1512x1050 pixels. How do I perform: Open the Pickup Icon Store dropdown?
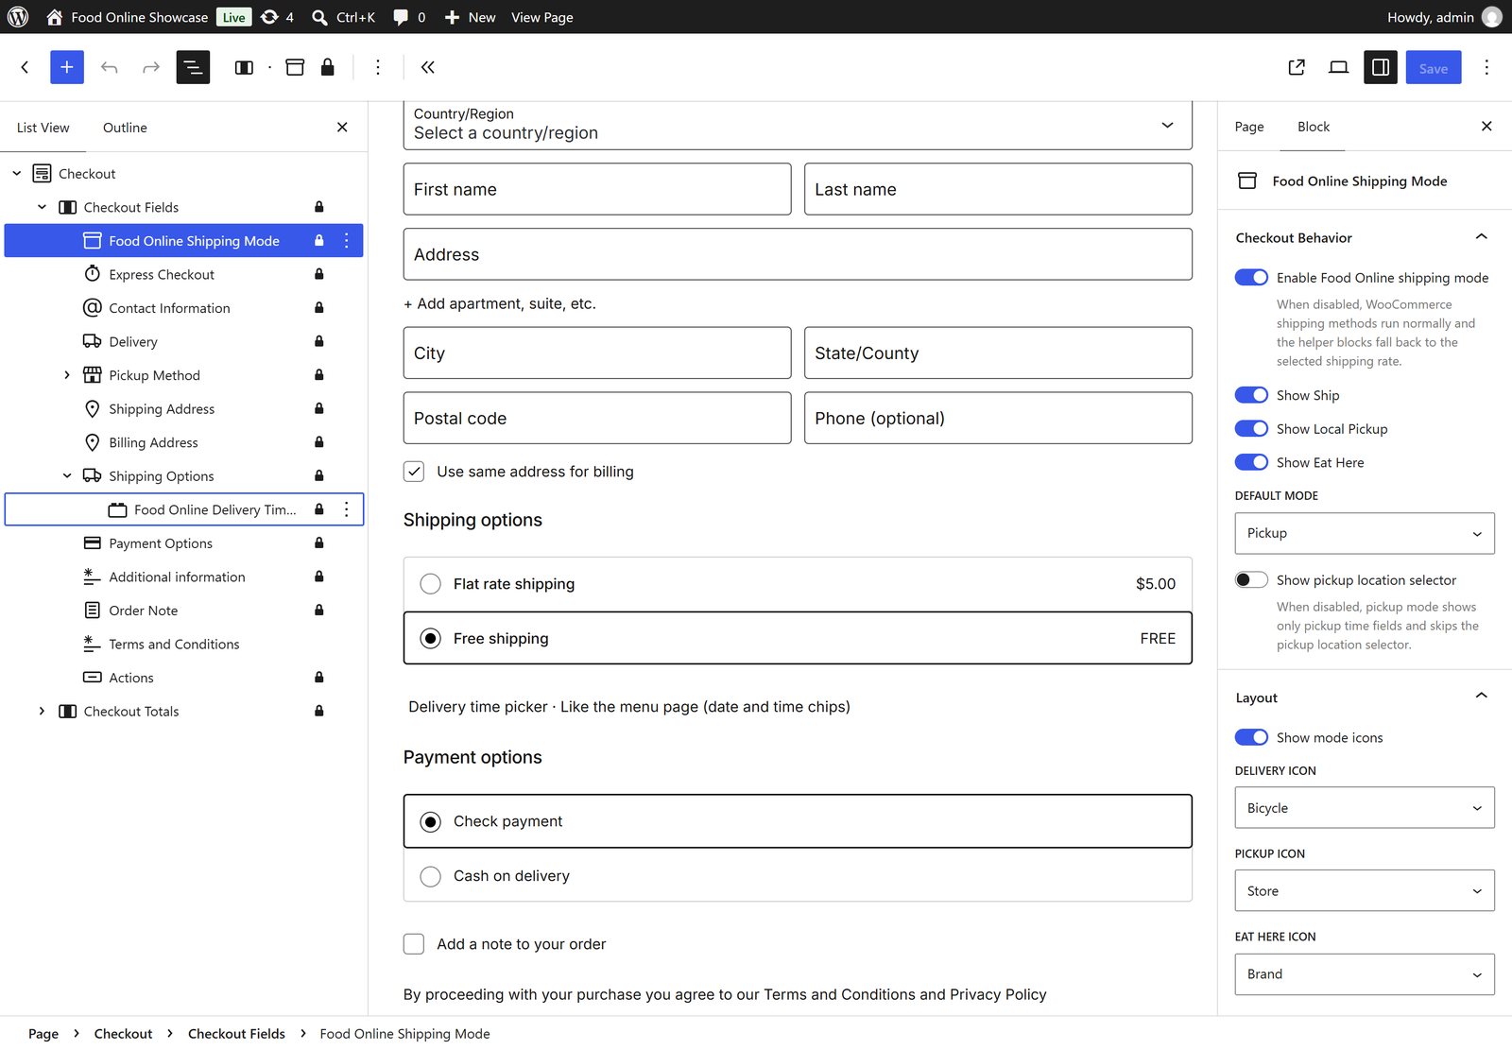[1365, 891]
